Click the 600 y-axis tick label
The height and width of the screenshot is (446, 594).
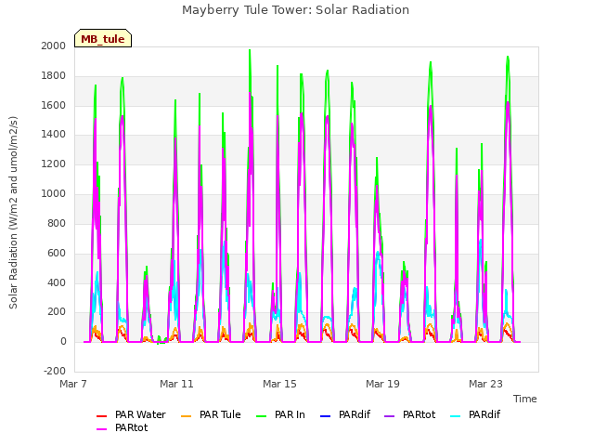click(x=57, y=253)
